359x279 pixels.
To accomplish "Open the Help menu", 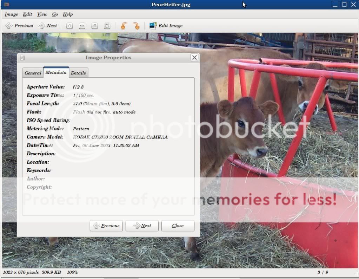I will 68,14.
